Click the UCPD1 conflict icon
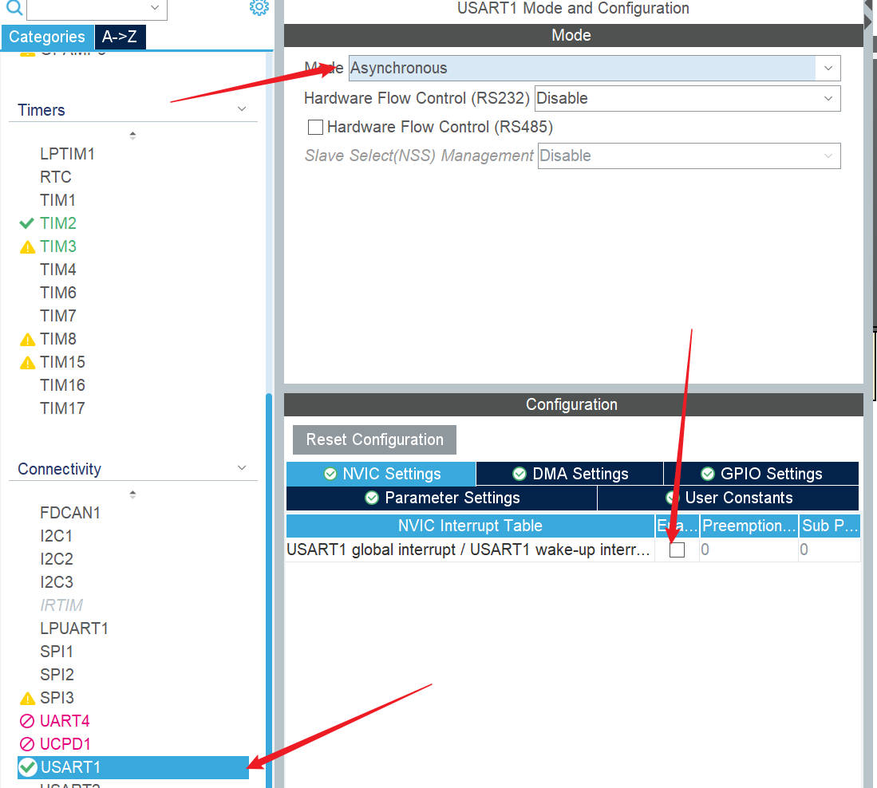This screenshot has width=877, height=788. pos(27,744)
